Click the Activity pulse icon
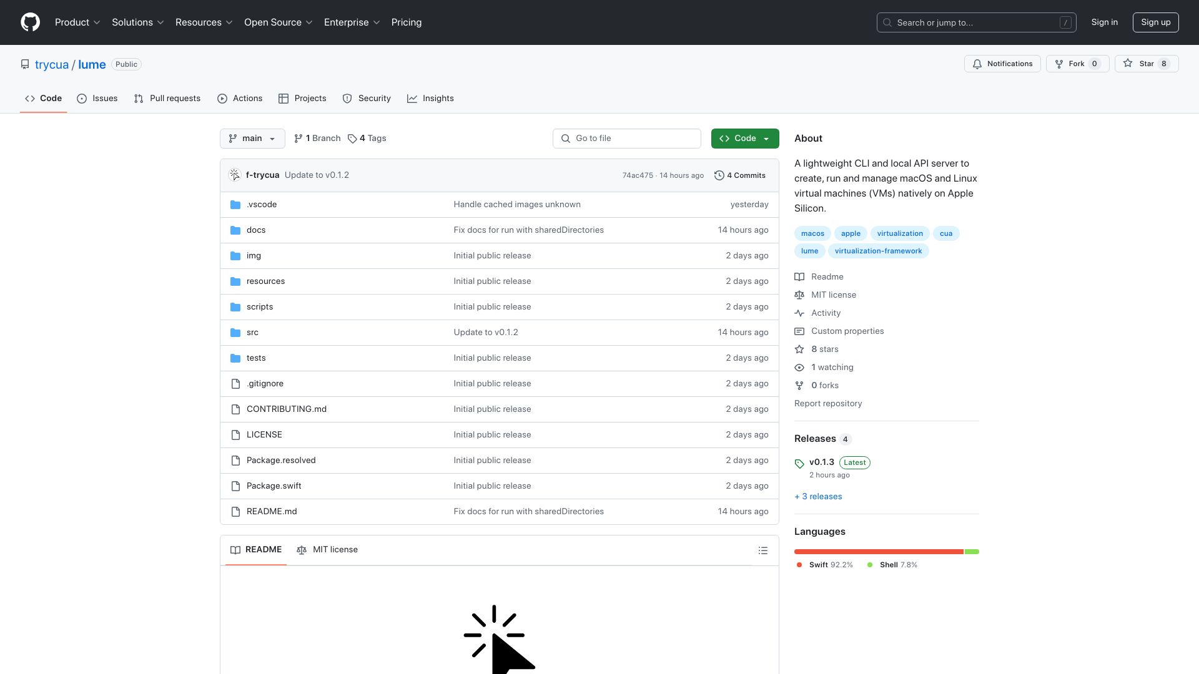 tap(799, 313)
